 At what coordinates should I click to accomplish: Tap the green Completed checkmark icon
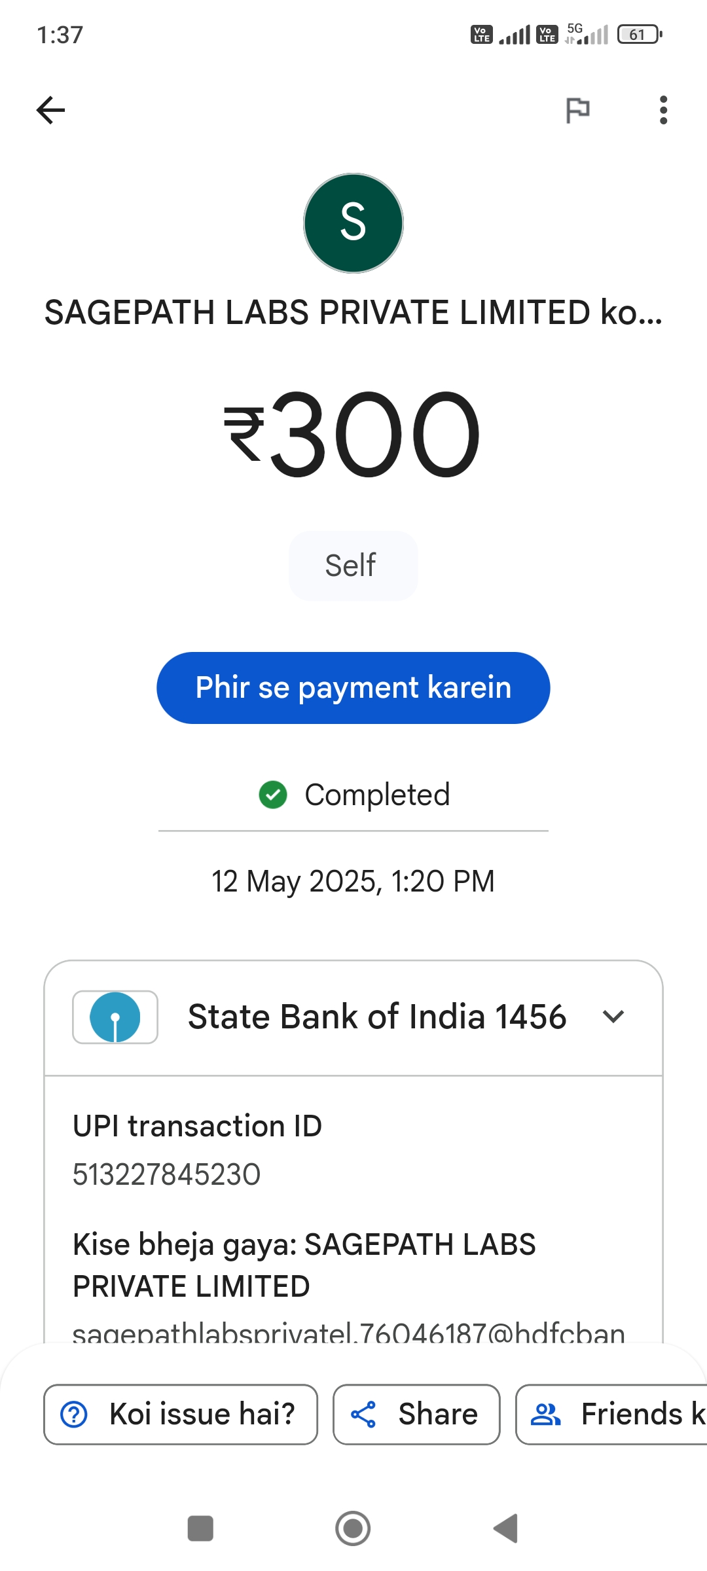273,795
